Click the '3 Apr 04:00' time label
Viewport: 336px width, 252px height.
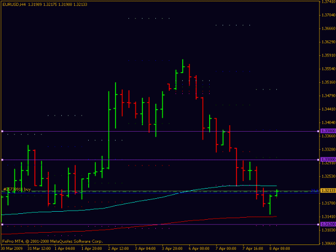point(145,249)
